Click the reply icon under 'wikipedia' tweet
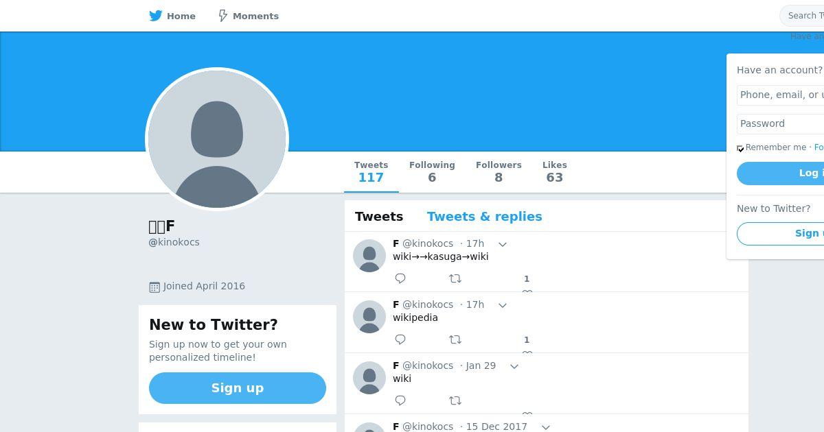This screenshot has height=432, width=824. (400, 339)
